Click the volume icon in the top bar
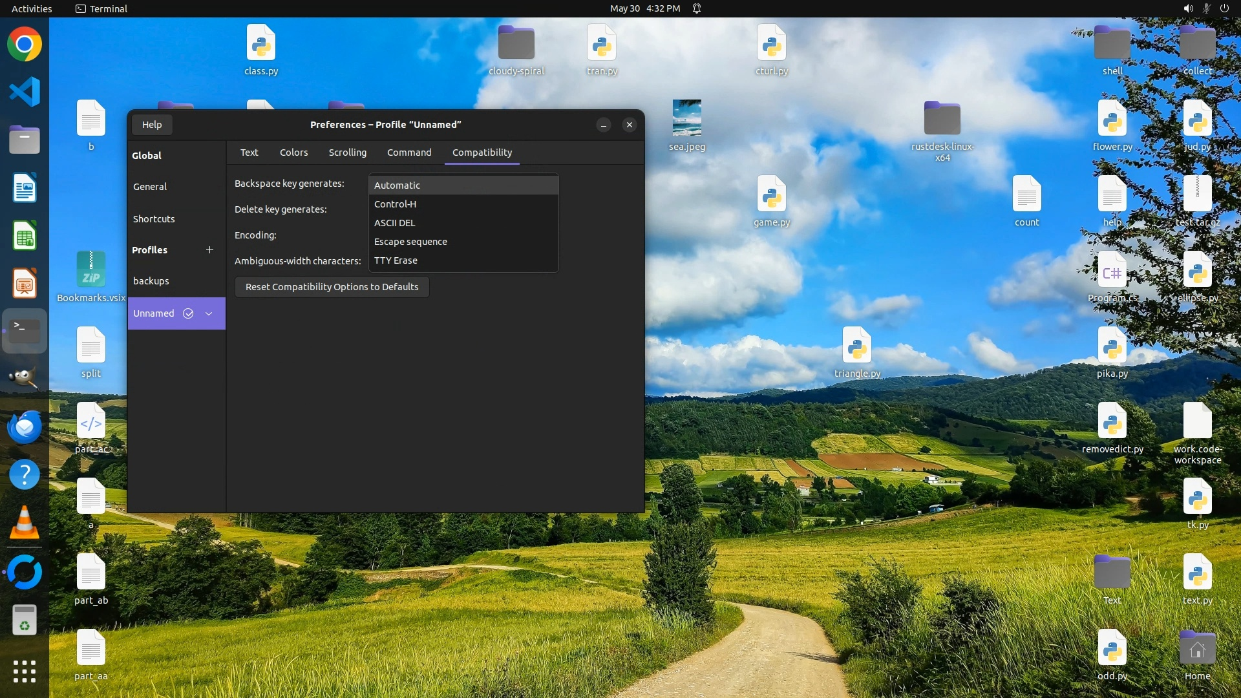 [1188, 8]
